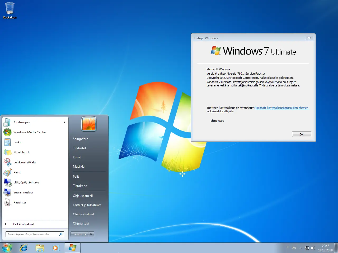Screen dimensions: 338x253
Task: Open Windows Media Center
Action: 30,132
